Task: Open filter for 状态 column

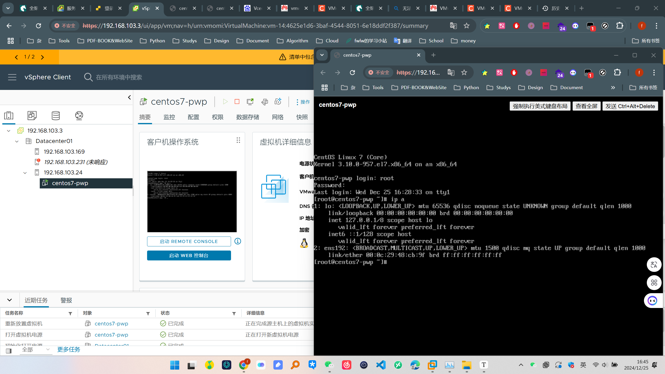Action: pos(234,313)
